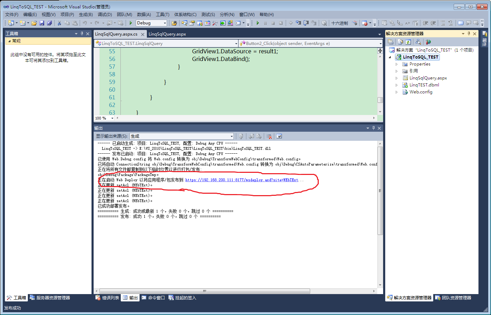Start debugging with the green play icon
This screenshot has height=315, width=491.
pyautogui.click(x=131, y=23)
